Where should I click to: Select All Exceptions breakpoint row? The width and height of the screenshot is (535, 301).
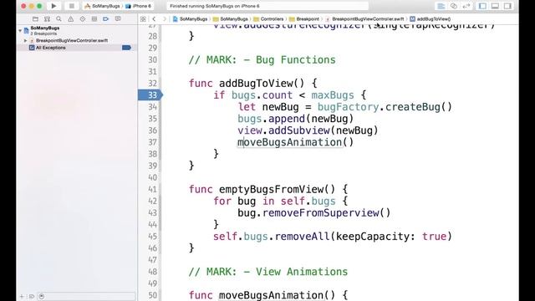[x=77, y=48]
